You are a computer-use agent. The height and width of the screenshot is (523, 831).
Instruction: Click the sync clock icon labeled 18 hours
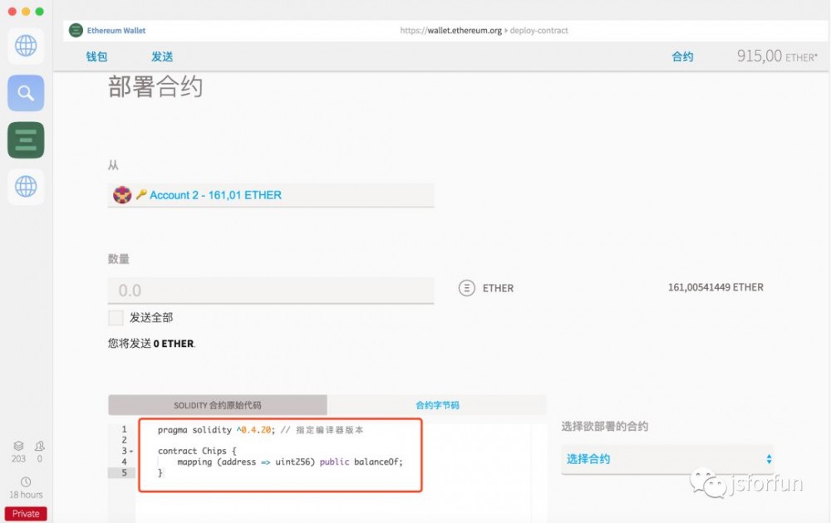[26, 481]
